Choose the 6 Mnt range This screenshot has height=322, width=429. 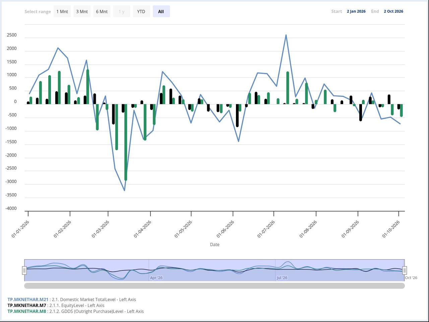coord(102,11)
